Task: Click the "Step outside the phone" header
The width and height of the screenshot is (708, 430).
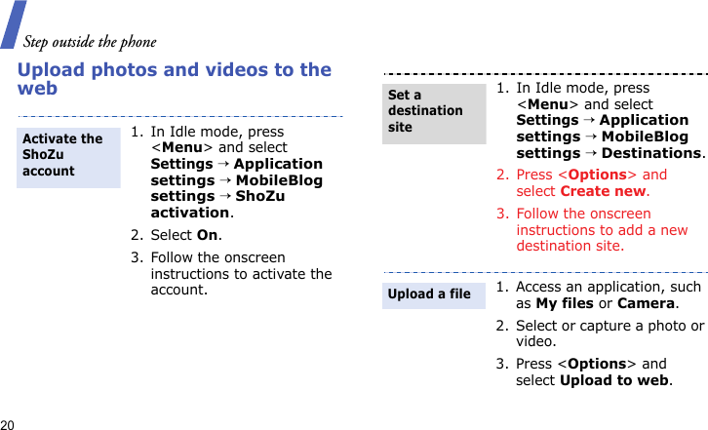Action: tap(89, 41)
